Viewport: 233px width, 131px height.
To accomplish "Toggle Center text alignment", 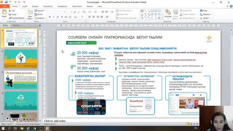I will 94,17.
